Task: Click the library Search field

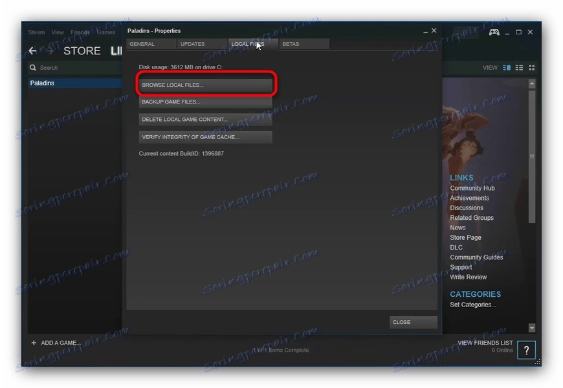Action: click(x=74, y=67)
